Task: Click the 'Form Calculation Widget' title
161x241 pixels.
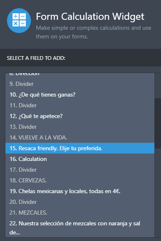Action: 90,17
